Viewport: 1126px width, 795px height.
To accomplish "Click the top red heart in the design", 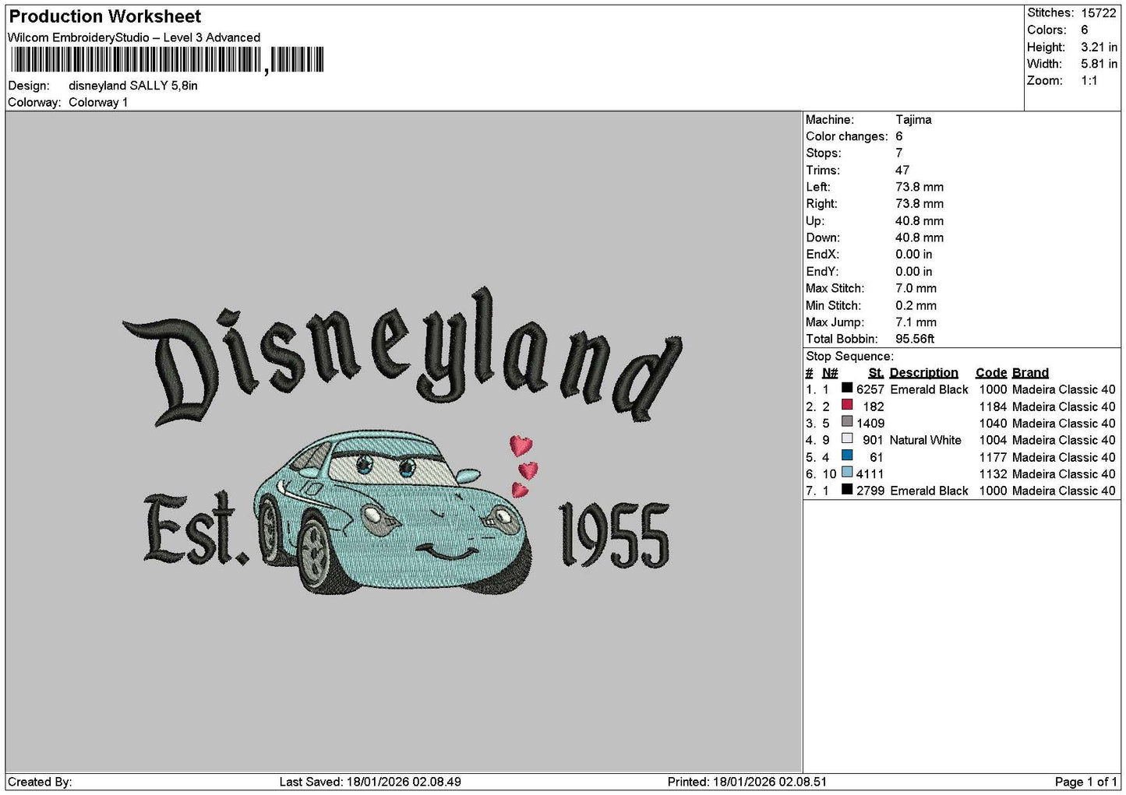I will [x=521, y=445].
